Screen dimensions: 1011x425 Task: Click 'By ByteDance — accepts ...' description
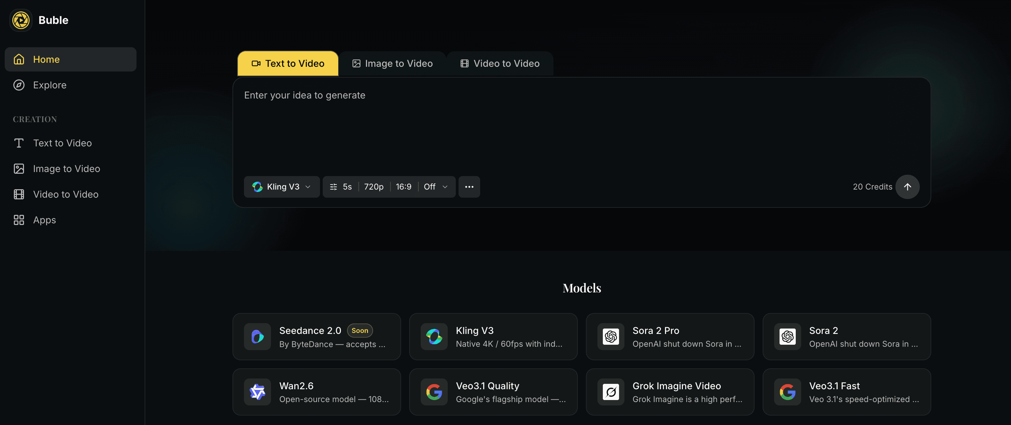point(332,344)
